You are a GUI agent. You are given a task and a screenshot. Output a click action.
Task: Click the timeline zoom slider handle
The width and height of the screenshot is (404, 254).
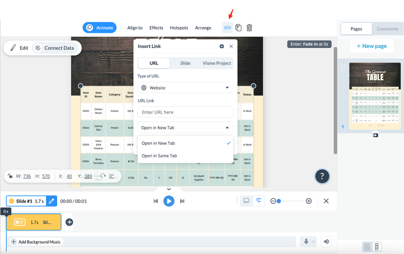click(x=279, y=201)
